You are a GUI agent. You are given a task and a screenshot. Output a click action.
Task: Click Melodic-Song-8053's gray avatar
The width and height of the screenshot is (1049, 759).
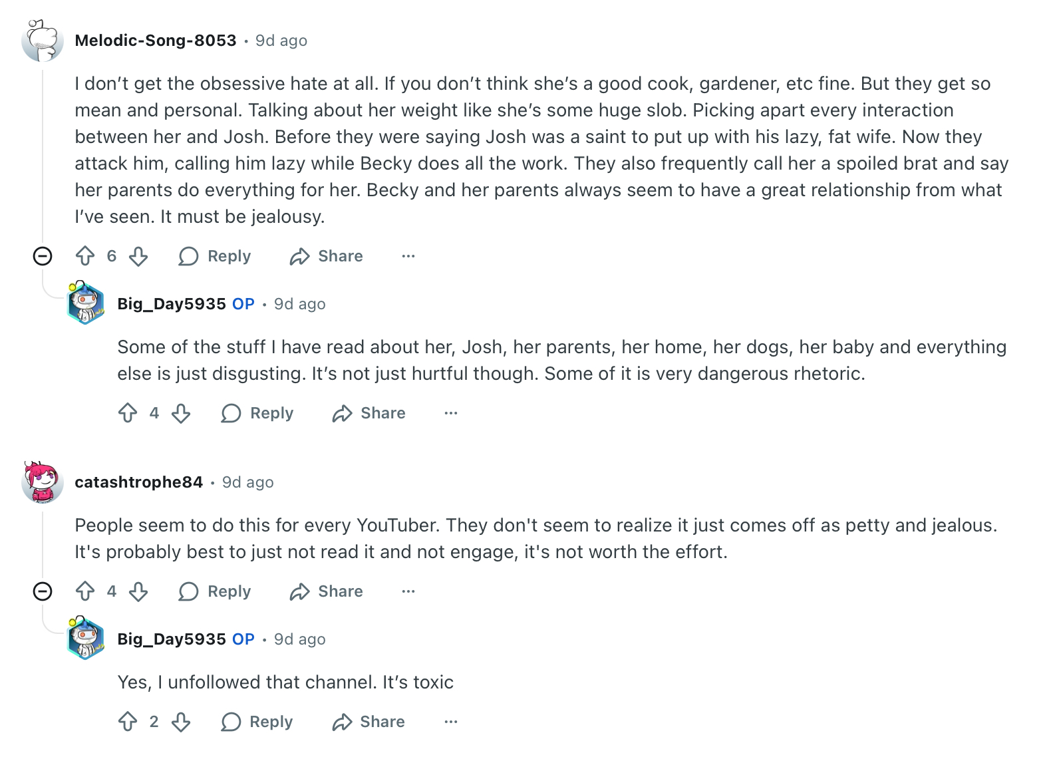[x=42, y=41]
